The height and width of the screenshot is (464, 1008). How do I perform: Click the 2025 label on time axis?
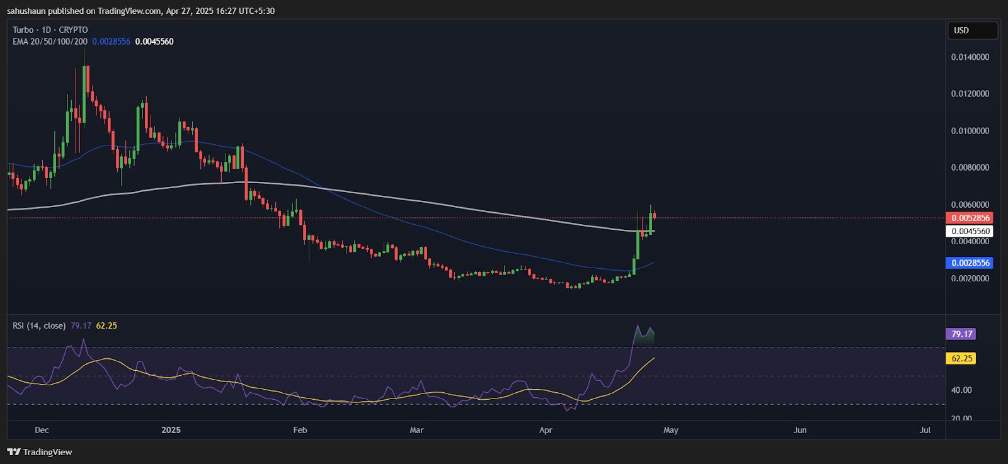pos(171,430)
